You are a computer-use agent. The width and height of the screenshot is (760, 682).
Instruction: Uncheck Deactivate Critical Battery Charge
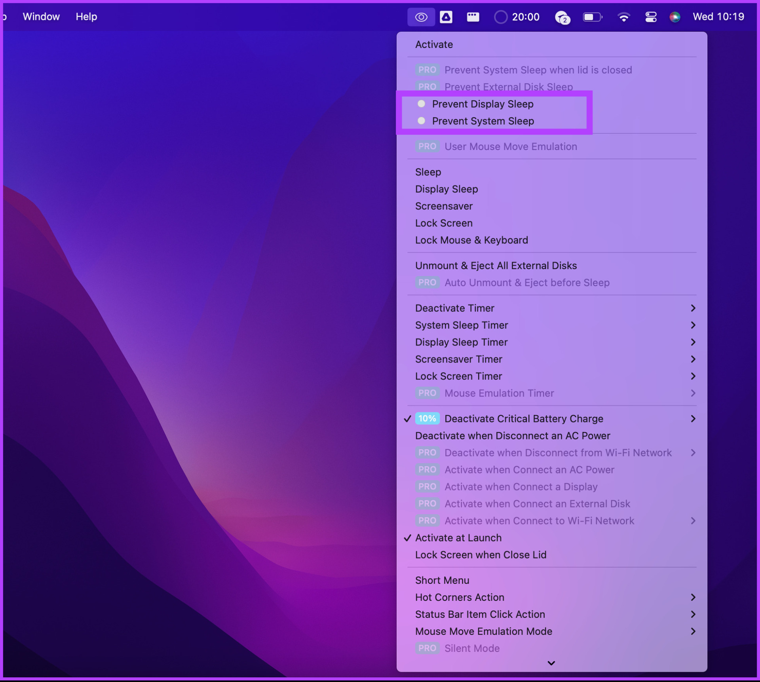click(x=523, y=418)
